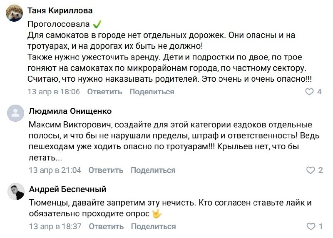Open the profile name Людмила Онищенко
Image resolution: width=333 pixels, height=238 pixels.
(70, 111)
